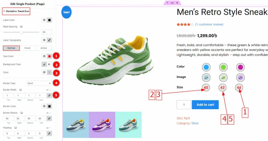The width and height of the screenshot is (268, 141).
Task: Click the section drag handle dots icon
Action: tap(172, 3)
